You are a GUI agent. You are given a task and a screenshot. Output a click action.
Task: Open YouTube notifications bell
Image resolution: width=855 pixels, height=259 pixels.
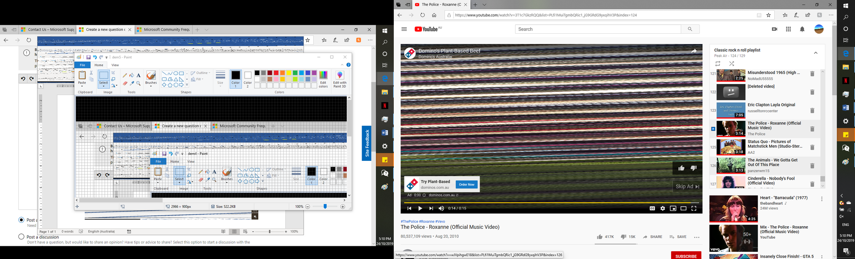point(802,29)
